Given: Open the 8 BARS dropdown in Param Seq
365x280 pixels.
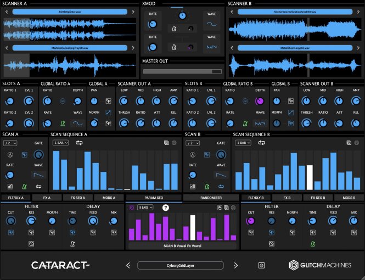Looking at the screenshot, I should (145, 208).
